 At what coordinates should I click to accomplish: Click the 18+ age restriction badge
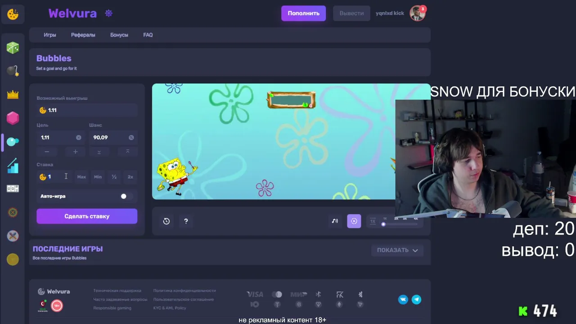click(57, 306)
